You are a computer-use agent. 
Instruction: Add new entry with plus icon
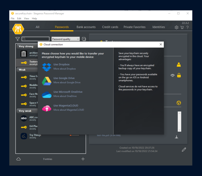click(83, 159)
